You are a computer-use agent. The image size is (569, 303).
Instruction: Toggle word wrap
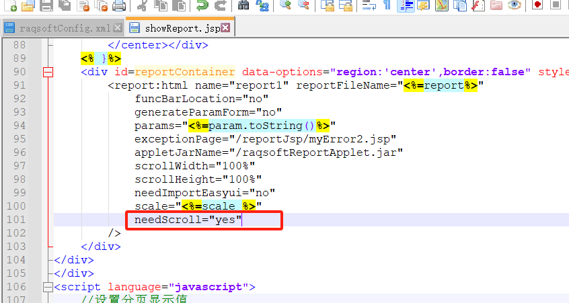point(369,5)
